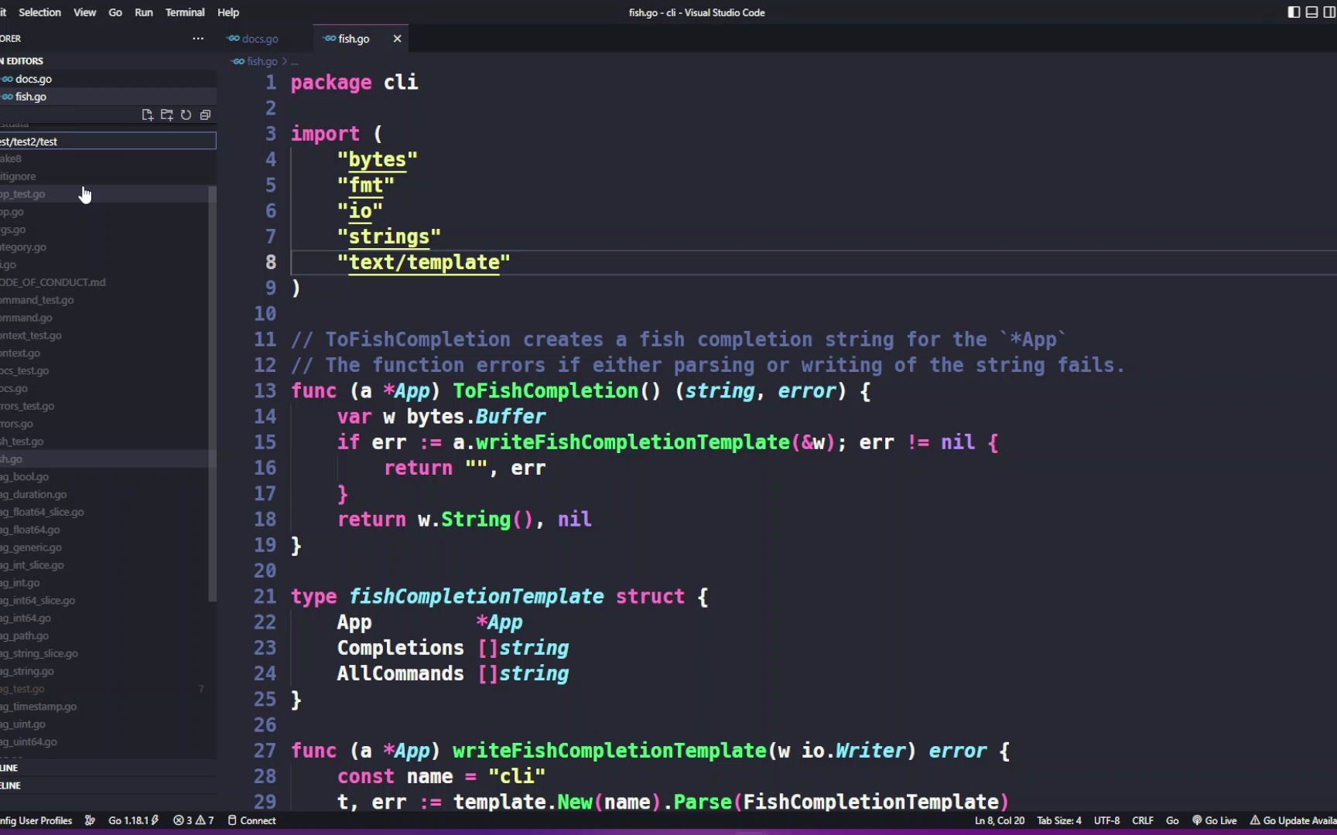Open command_test.go in the explorer

[104, 300]
